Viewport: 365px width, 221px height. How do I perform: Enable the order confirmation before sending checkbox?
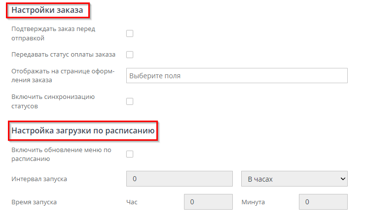tap(130, 33)
